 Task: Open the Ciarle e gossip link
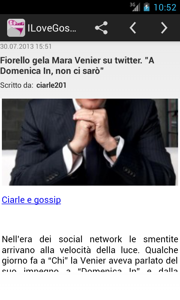point(31,200)
